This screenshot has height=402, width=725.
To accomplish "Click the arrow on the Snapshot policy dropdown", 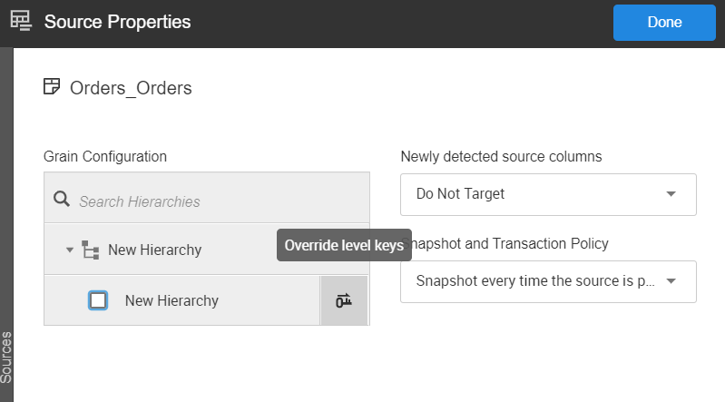I will (671, 281).
